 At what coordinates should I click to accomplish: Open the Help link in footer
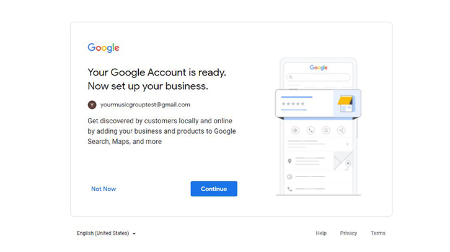click(x=321, y=233)
